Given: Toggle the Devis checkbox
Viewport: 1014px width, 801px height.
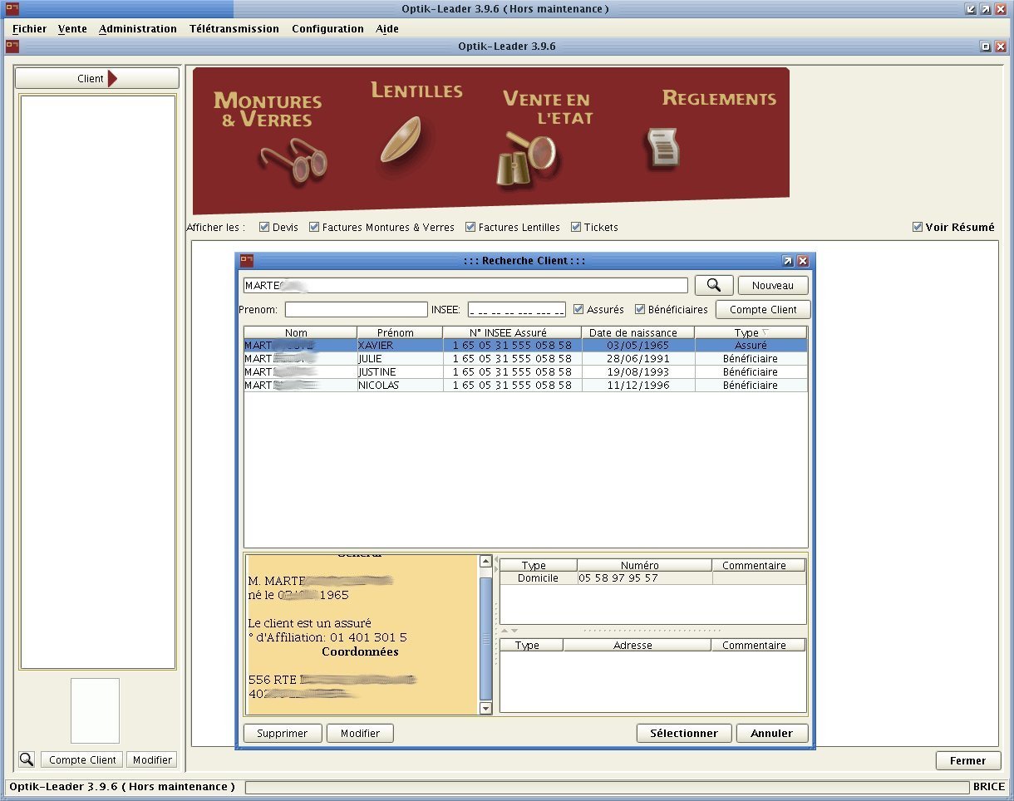Looking at the screenshot, I should click(264, 227).
